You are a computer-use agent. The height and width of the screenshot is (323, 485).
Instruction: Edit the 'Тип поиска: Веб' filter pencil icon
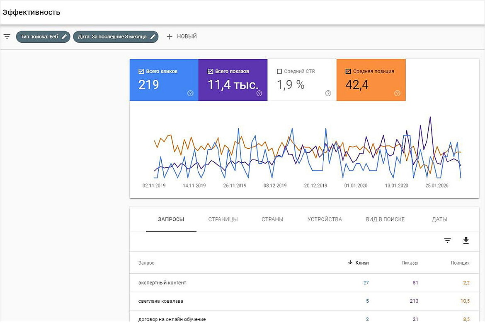click(64, 36)
